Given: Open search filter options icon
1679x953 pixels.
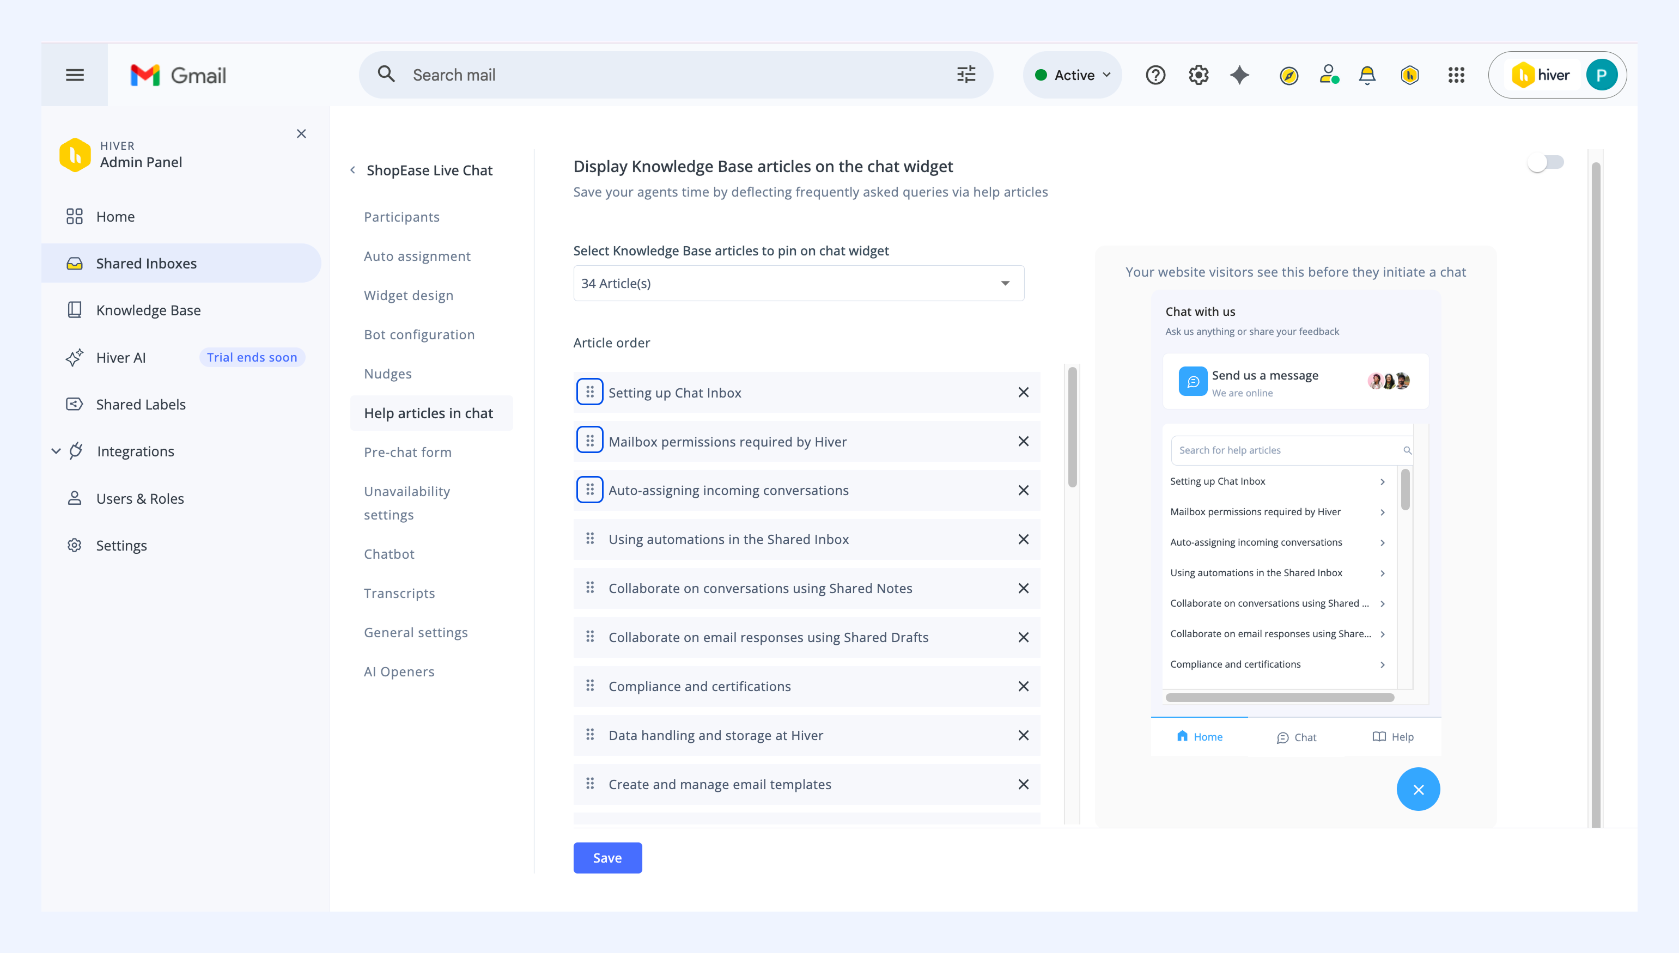Looking at the screenshot, I should point(965,75).
